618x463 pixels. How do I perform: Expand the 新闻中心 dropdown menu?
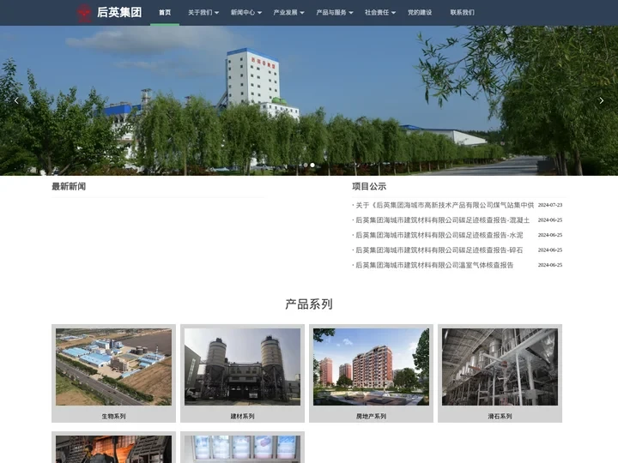[246, 13]
